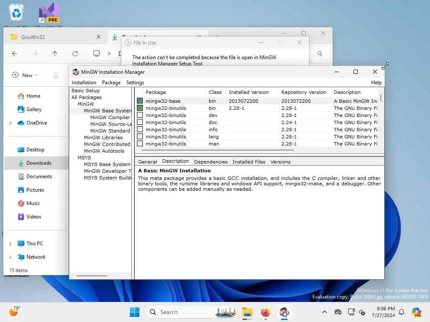
Task: Open File Explorer from the taskbar
Action: (x=247, y=312)
